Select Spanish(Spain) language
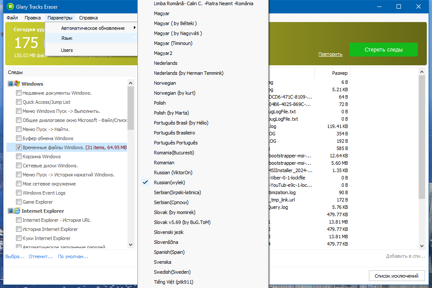The width and height of the screenshot is (432, 288). 203,252
